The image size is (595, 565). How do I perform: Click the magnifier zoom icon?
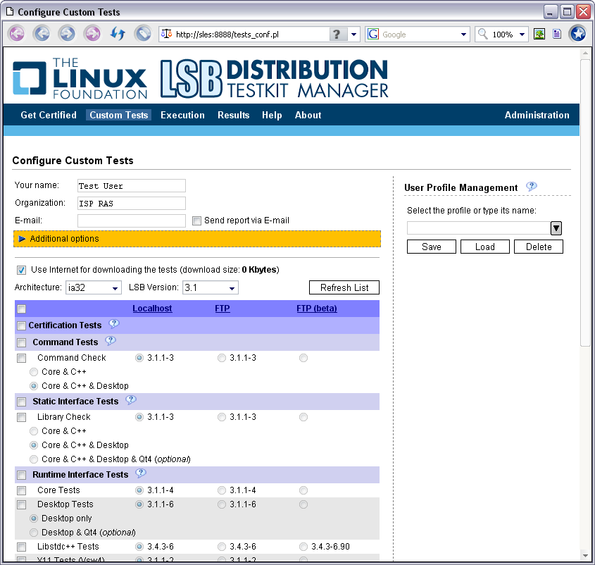point(482,35)
